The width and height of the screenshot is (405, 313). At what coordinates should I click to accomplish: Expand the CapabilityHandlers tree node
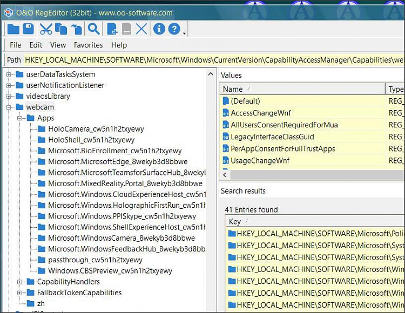19,282
